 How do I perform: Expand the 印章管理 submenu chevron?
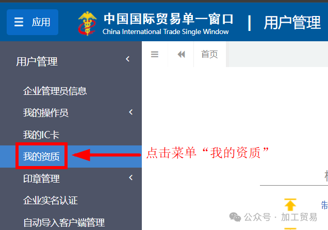131,177
